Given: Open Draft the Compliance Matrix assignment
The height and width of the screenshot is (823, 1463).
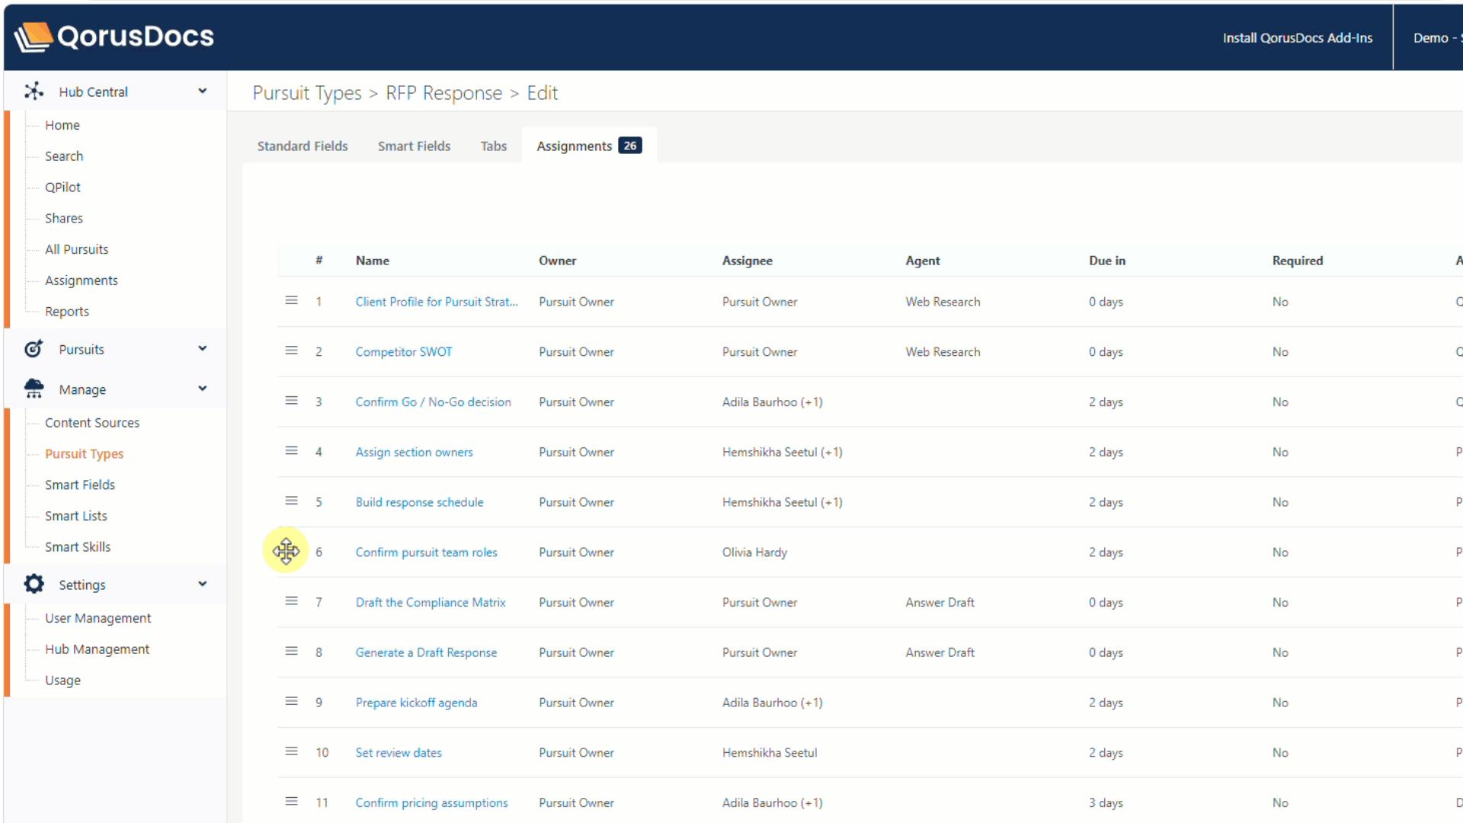Looking at the screenshot, I should [431, 603].
